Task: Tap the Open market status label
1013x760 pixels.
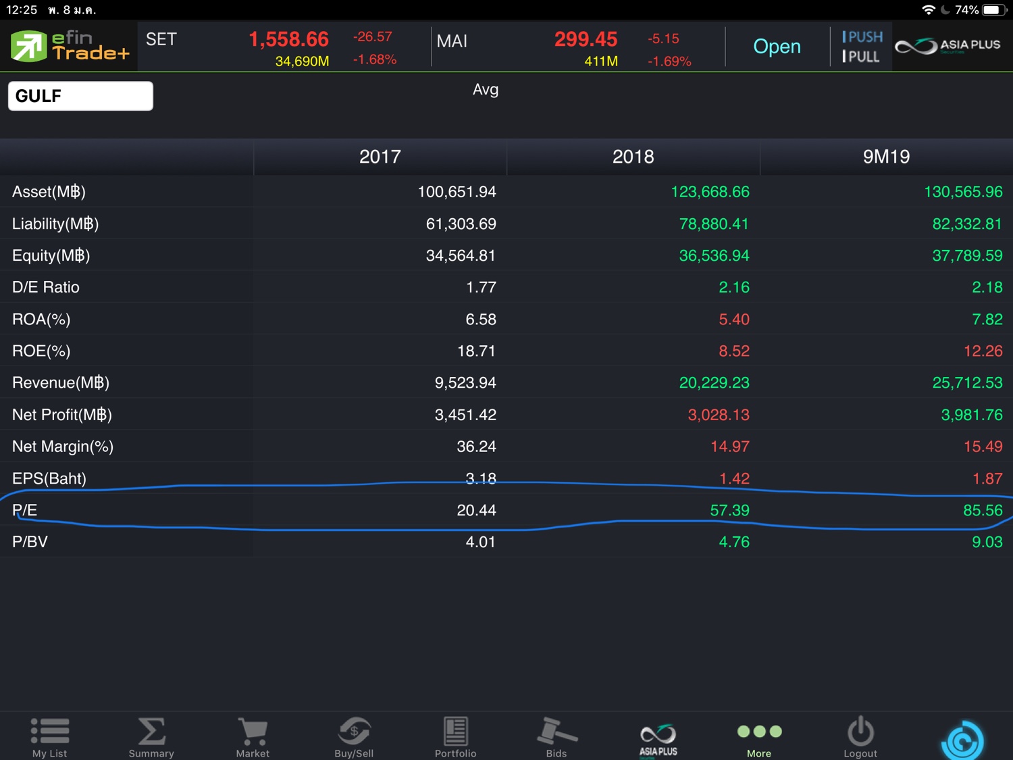Action: [777, 47]
